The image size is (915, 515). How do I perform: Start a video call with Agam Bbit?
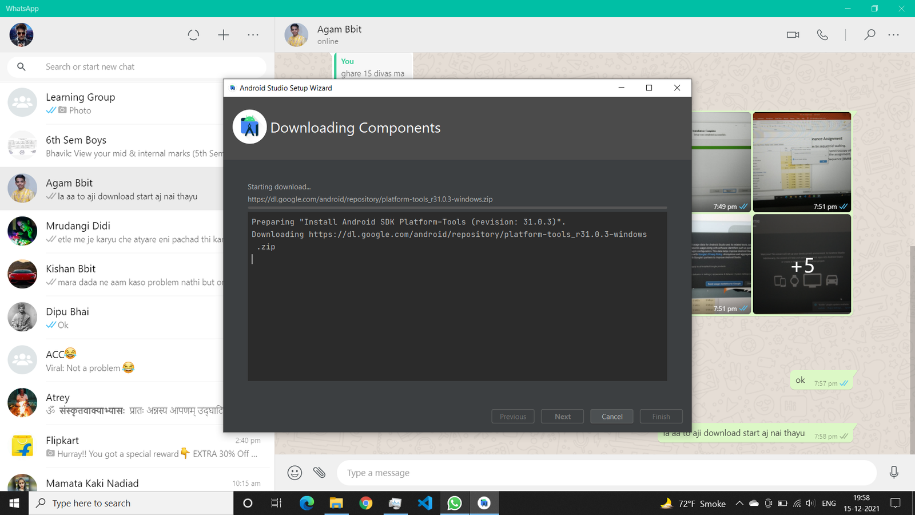[x=793, y=35]
